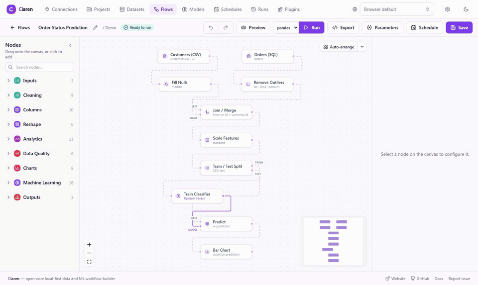Image resolution: width=478 pixels, height=285 pixels.
Task: Open the Plugins tab
Action: tap(289, 9)
